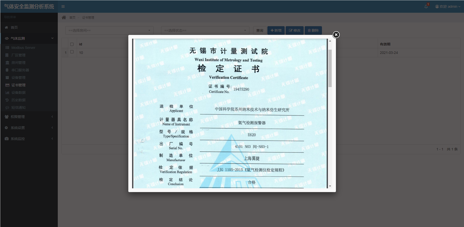The height and width of the screenshot is (227, 464).
Task: Open Modbus Server menu item
Action: [x=23, y=48]
